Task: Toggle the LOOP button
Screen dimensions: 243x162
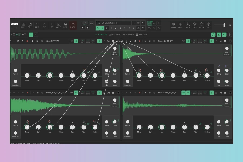Action: coord(73,25)
